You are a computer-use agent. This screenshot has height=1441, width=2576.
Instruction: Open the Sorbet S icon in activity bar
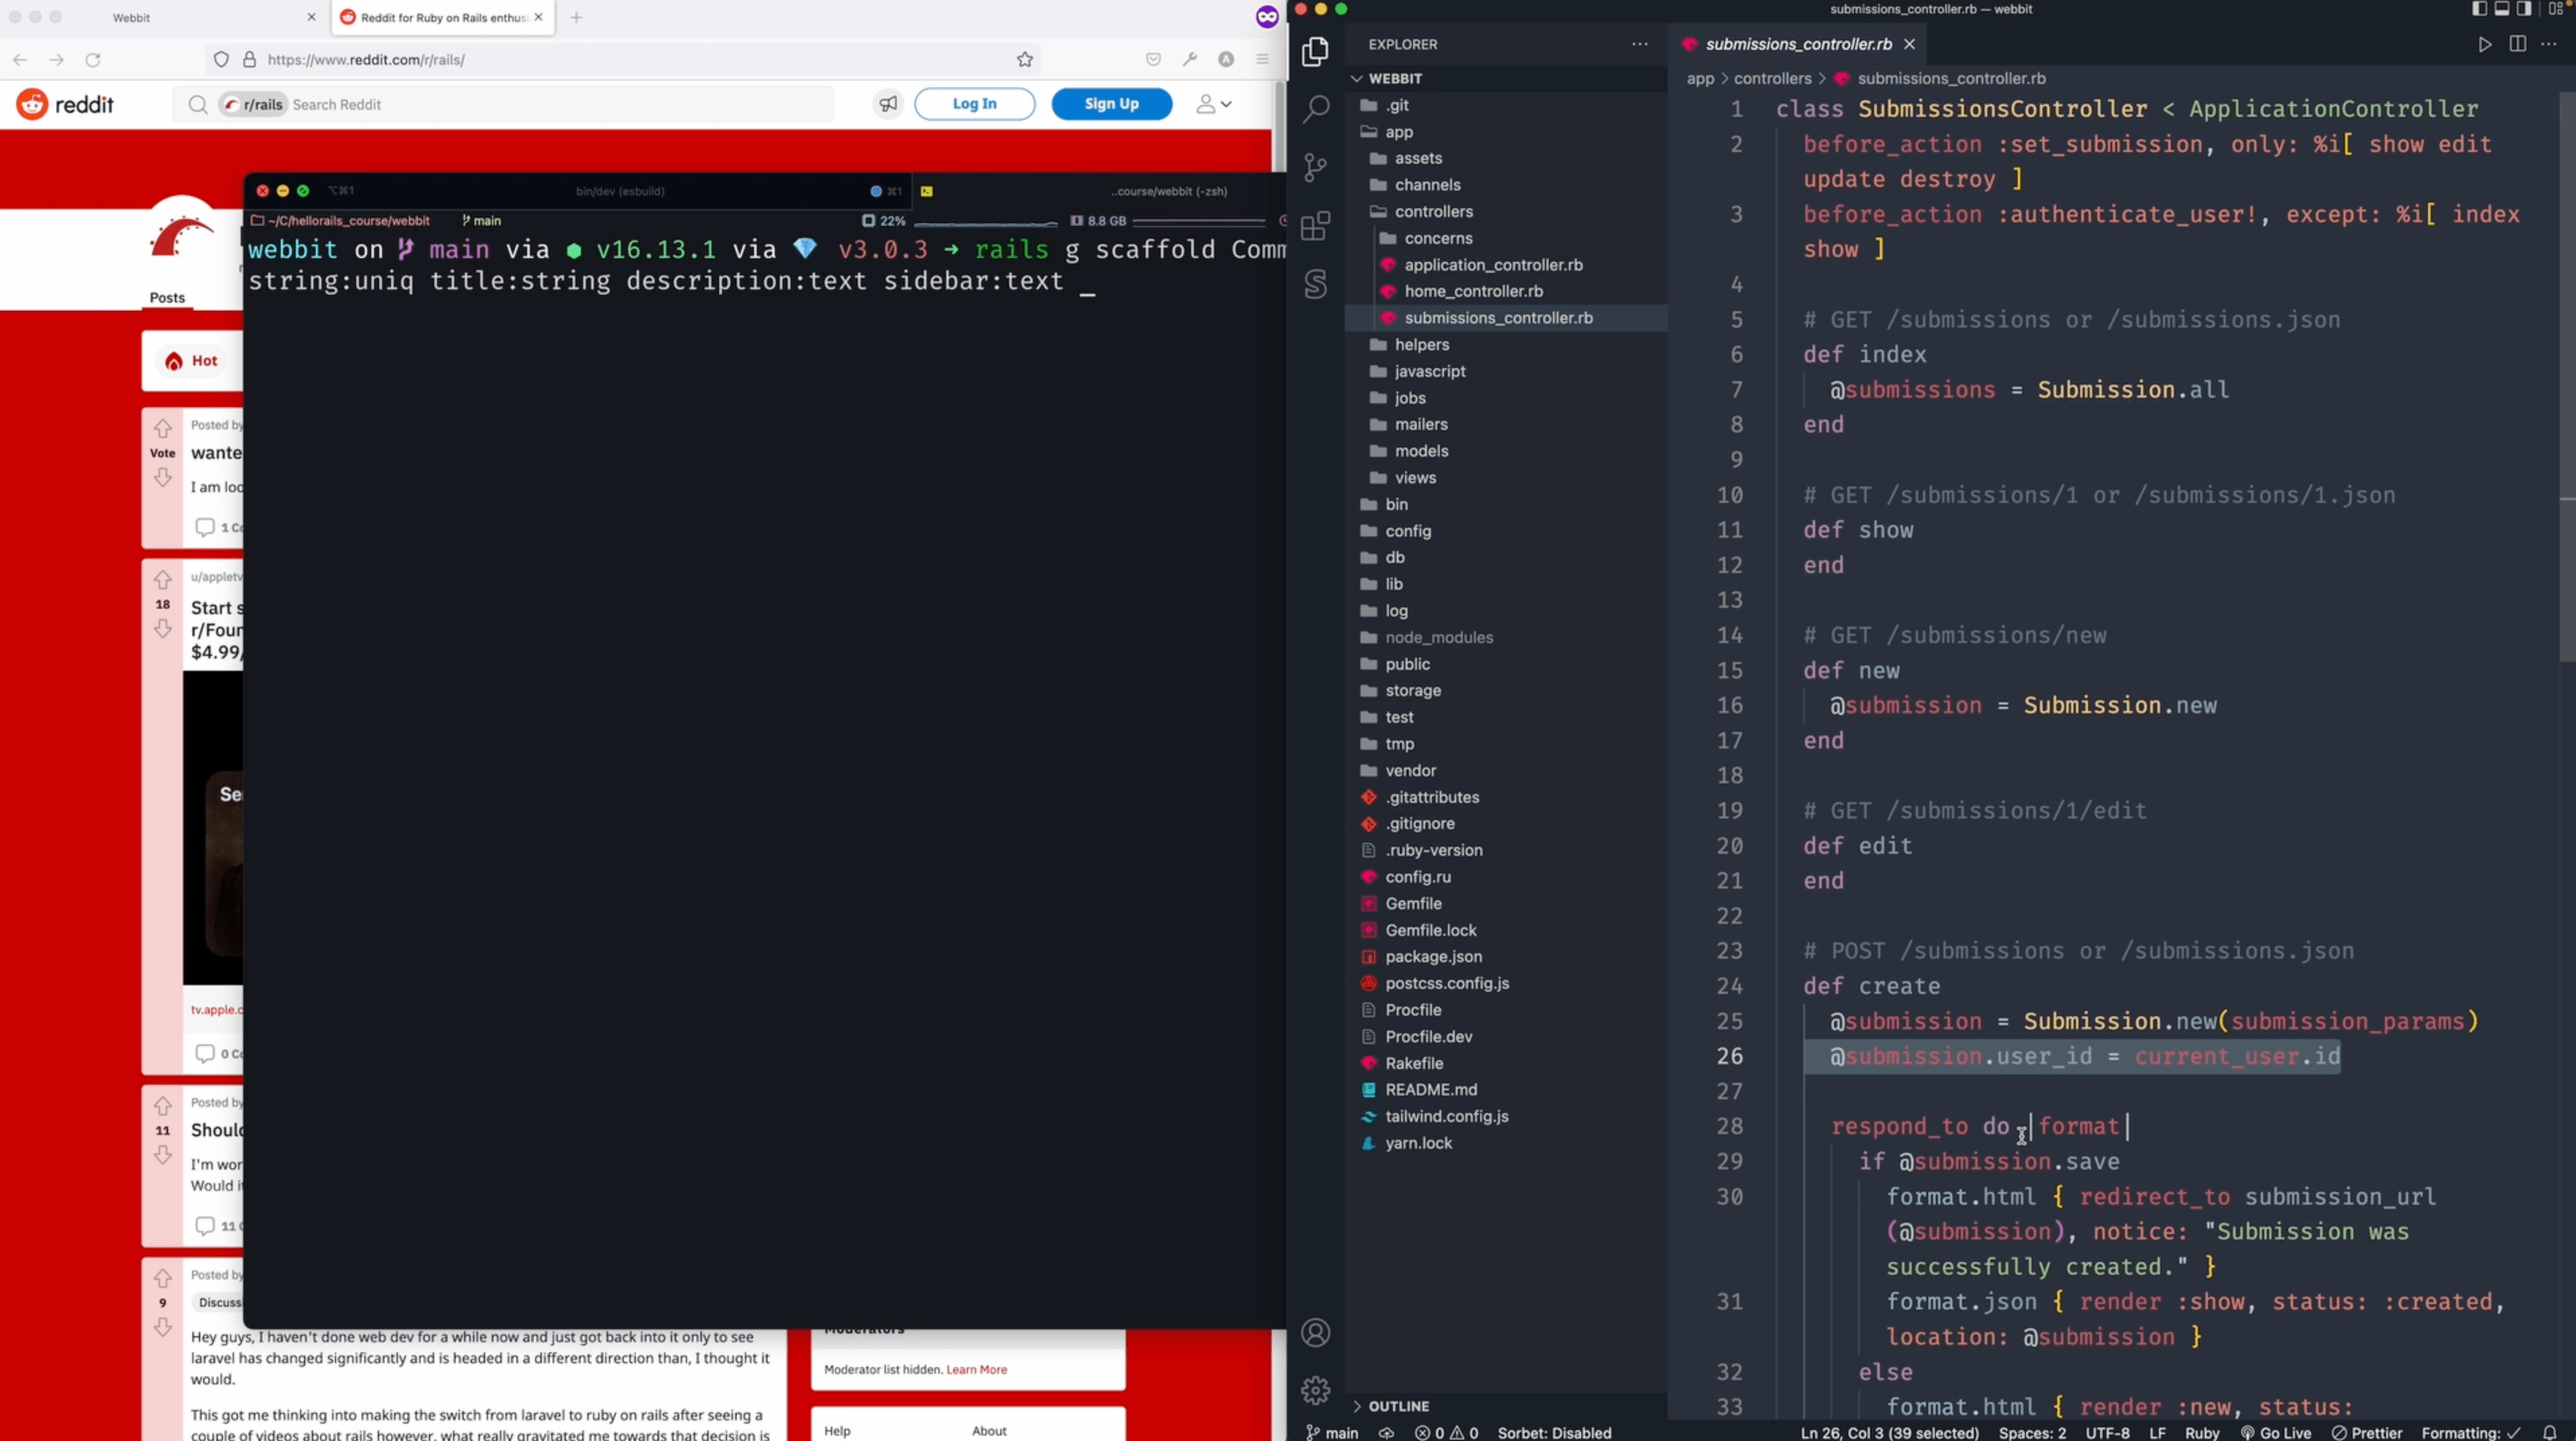[1316, 284]
